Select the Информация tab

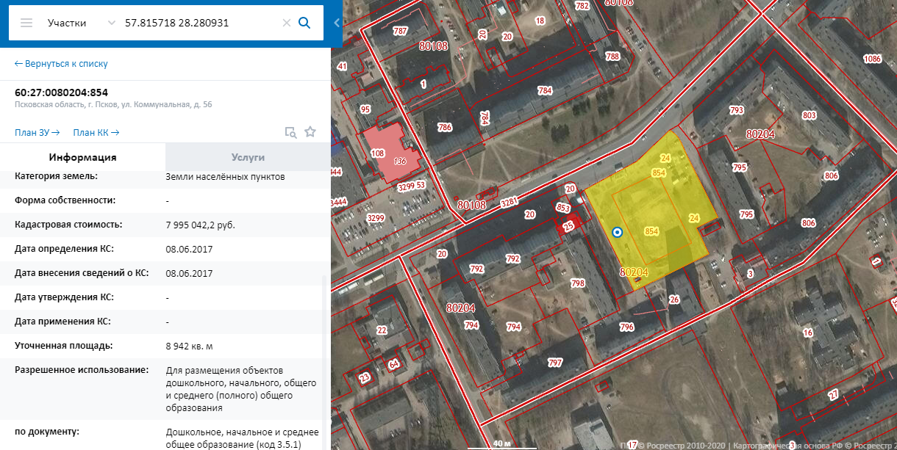click(x=82, y=157)
